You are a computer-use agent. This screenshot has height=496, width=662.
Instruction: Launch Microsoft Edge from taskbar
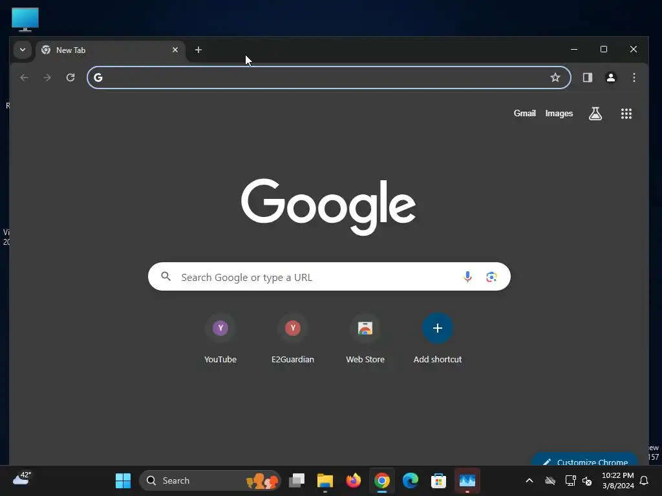click(410, 480)
